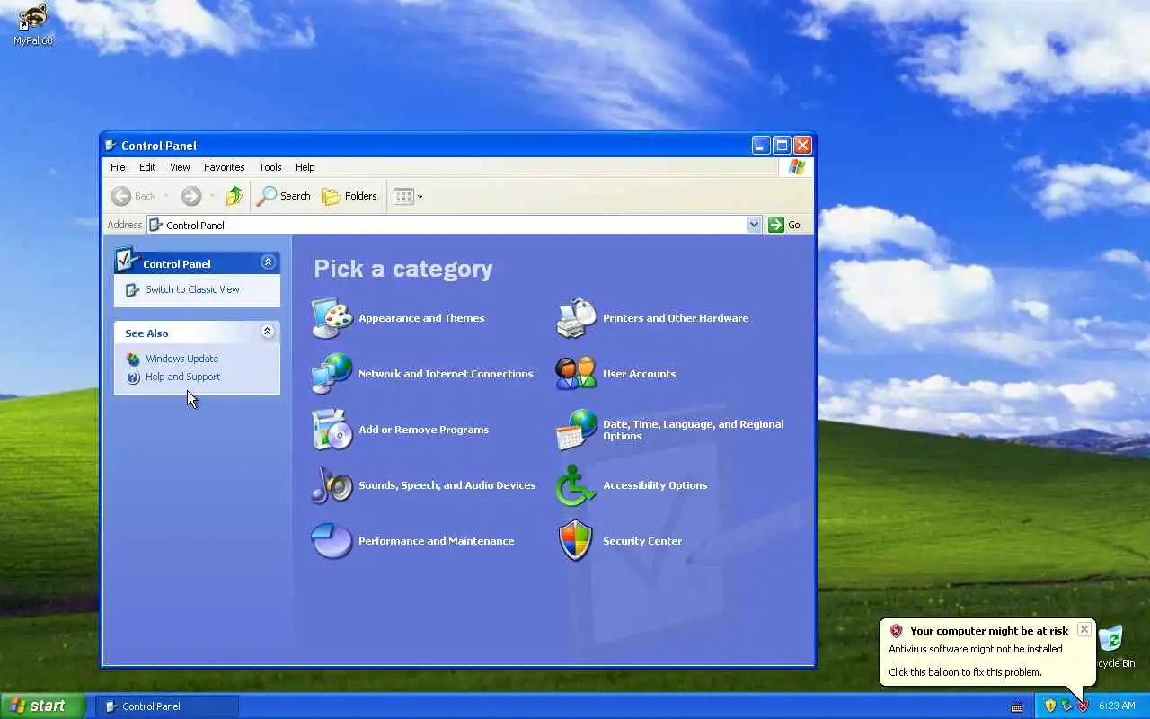Click the Security Center text link

tap(642, 541)
